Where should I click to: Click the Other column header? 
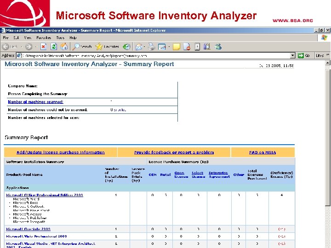point(239,175)
